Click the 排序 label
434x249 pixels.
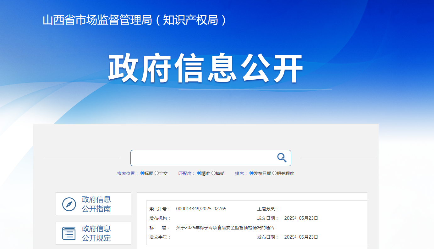241,173
